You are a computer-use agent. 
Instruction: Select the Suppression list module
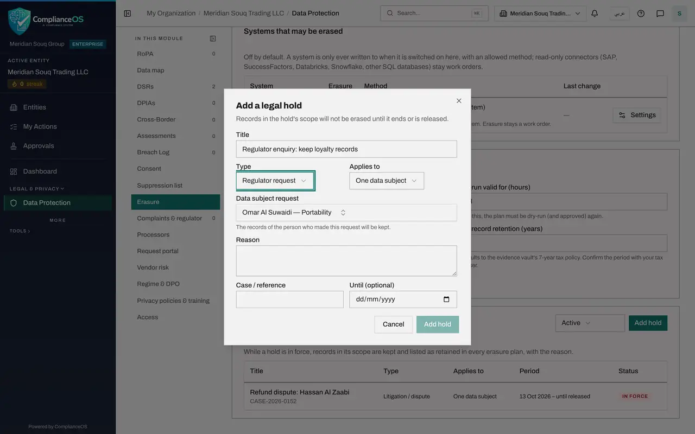pyautogui.click(x=176, y=186)
